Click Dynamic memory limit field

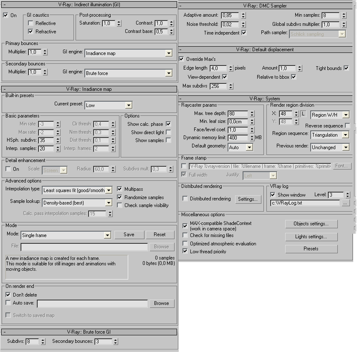point(238,137)
